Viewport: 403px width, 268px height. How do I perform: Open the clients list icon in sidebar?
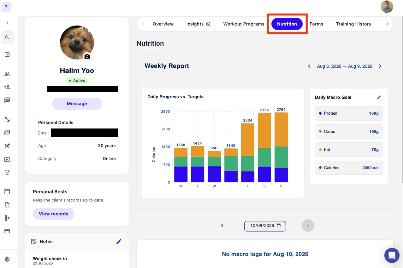(x=7, y=74)
